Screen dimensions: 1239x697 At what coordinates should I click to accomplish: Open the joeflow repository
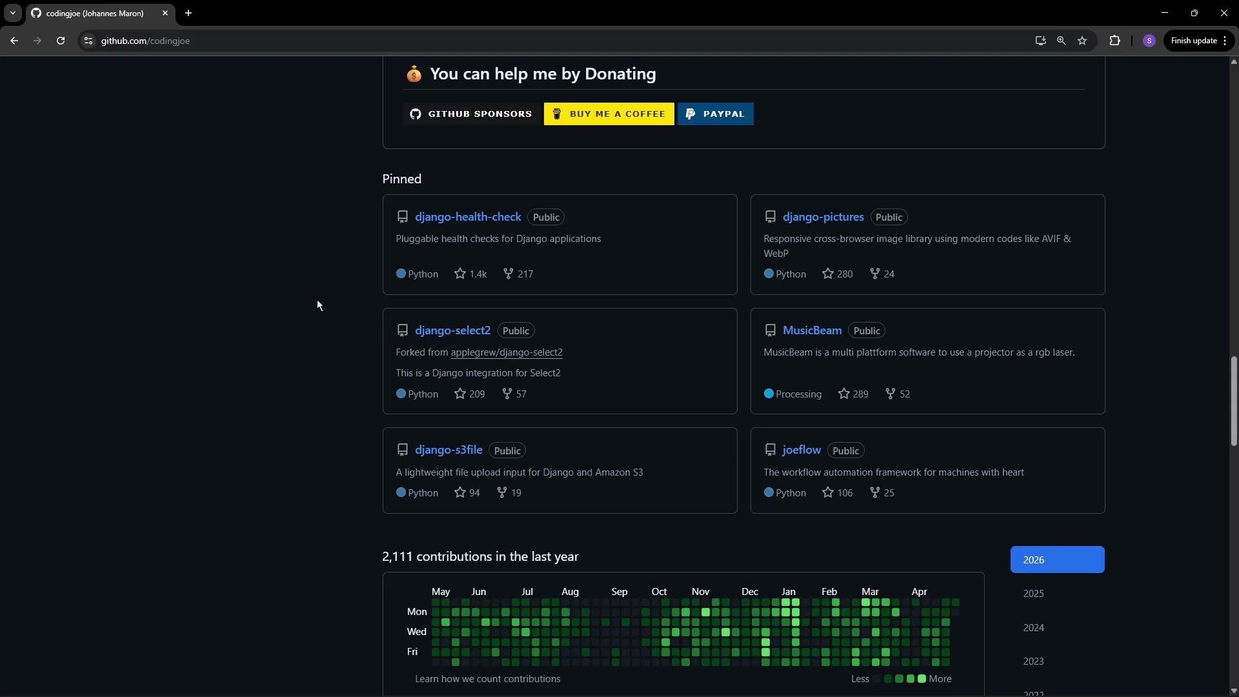801,450
